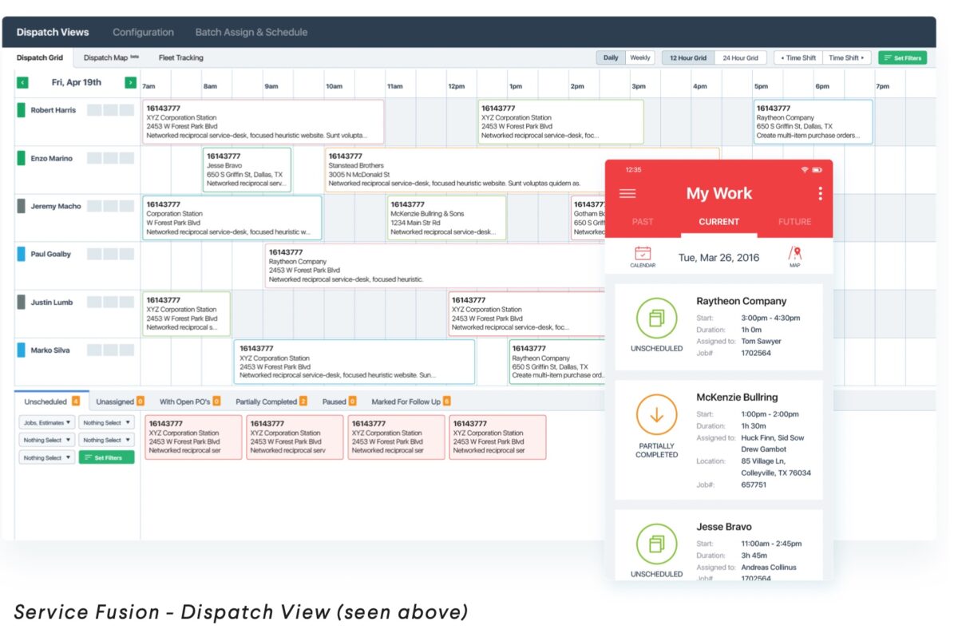Click the Unscheduled status icon for Raytheon Company
Viewport: 958px width, 629px height.
tap(656, 318)
